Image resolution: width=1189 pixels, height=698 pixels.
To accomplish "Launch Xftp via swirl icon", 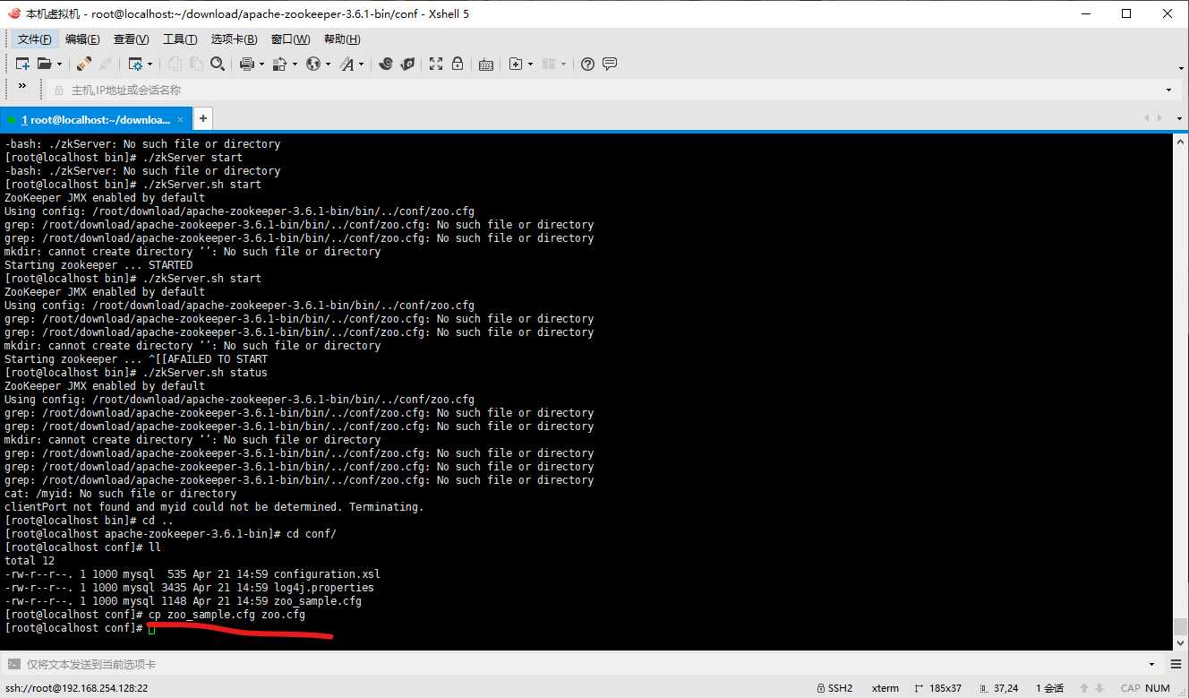I will coord(386,64).
